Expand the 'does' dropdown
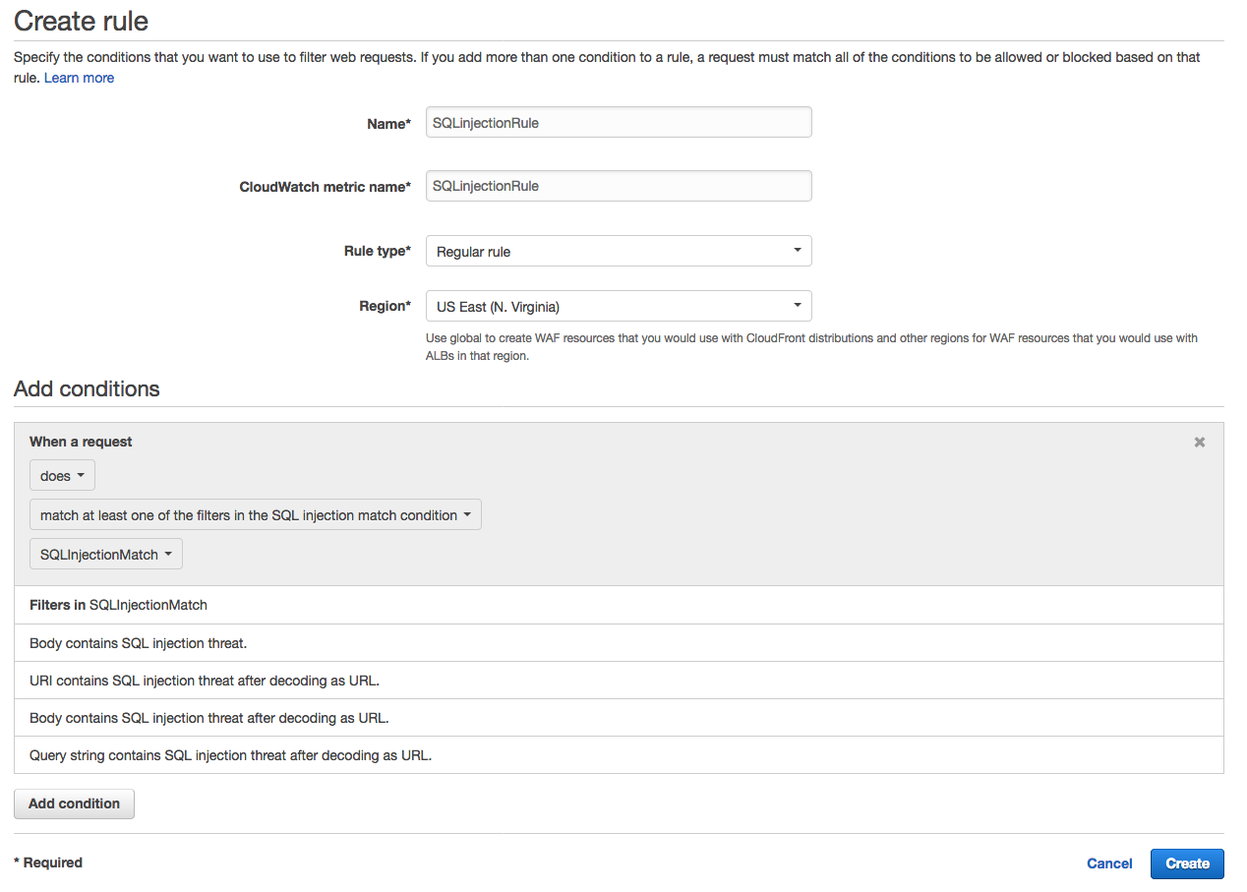Screen dimensions: 1247x892 click(x=62, y=476)
